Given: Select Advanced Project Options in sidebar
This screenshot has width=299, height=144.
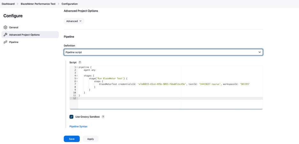Looking at the screenshot, I should pyautogui.click(x=30, y=35).
